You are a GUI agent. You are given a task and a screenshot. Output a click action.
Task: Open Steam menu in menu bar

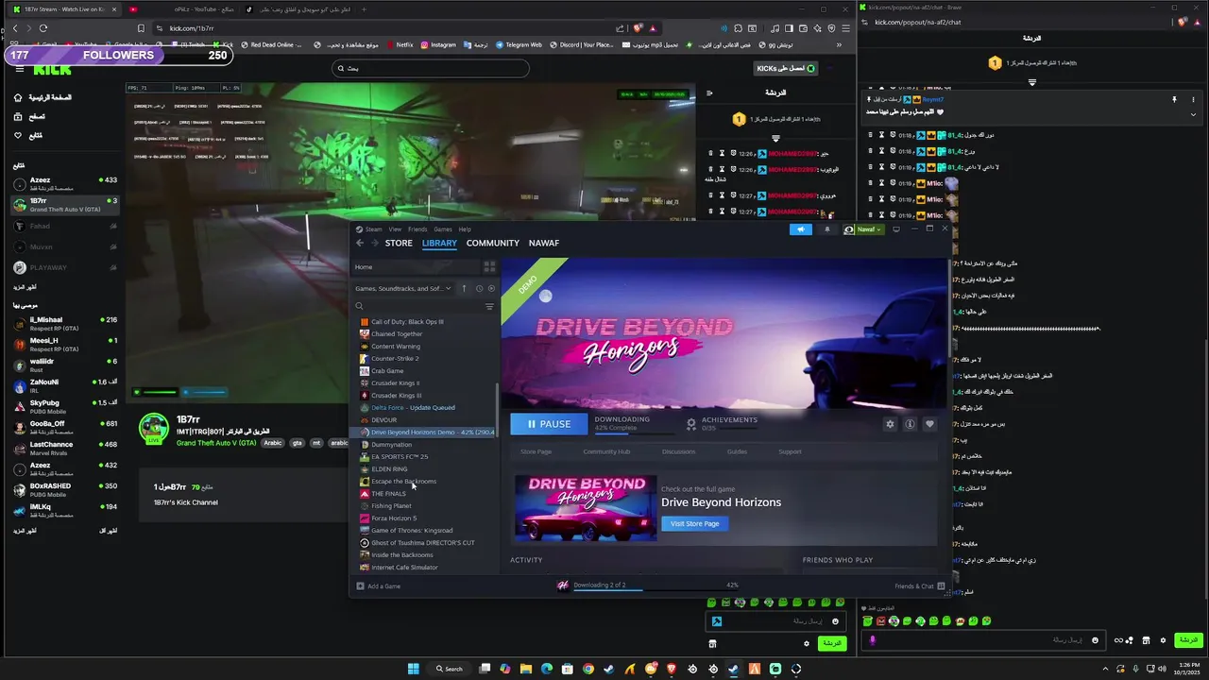(373, 229)
